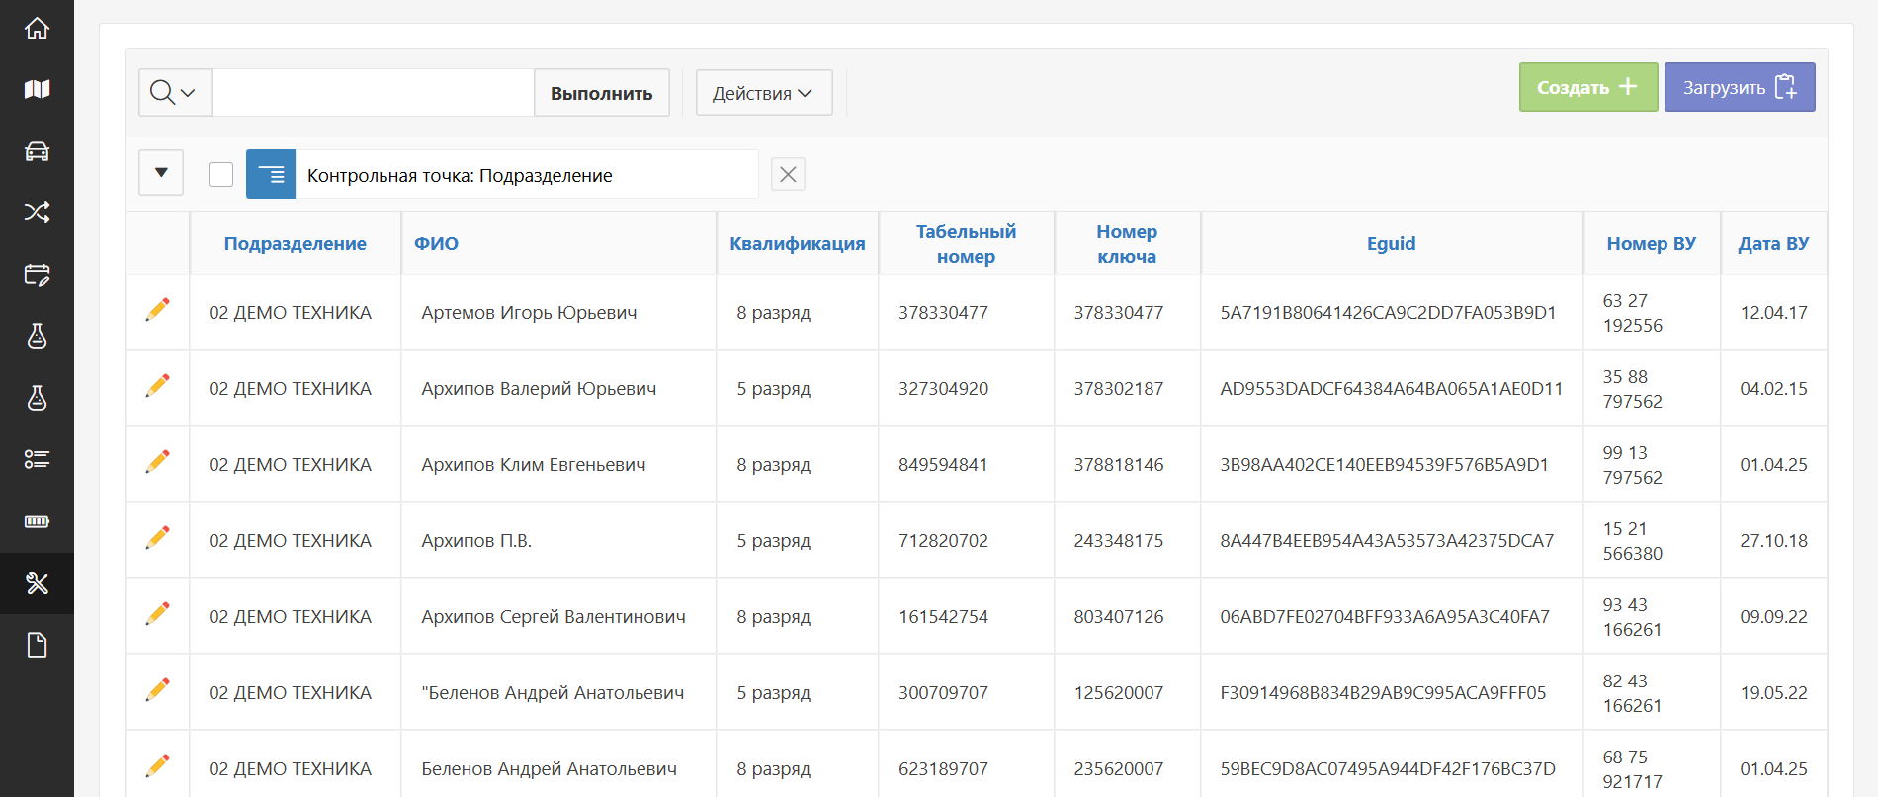Click the pencil for Архипов П.В. row
Viewport: 1878px width, 797px height.
coord(157,539)
